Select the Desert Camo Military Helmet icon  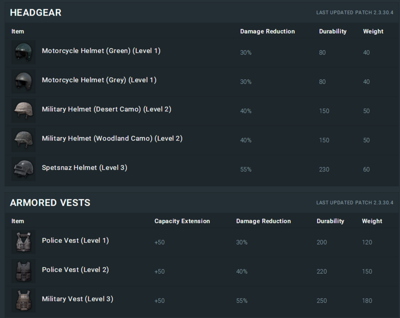(x=23, y=110)
